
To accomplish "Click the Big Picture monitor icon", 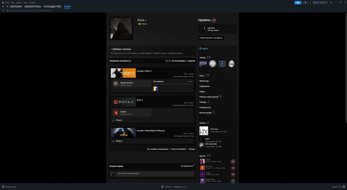I will [331, 3].
